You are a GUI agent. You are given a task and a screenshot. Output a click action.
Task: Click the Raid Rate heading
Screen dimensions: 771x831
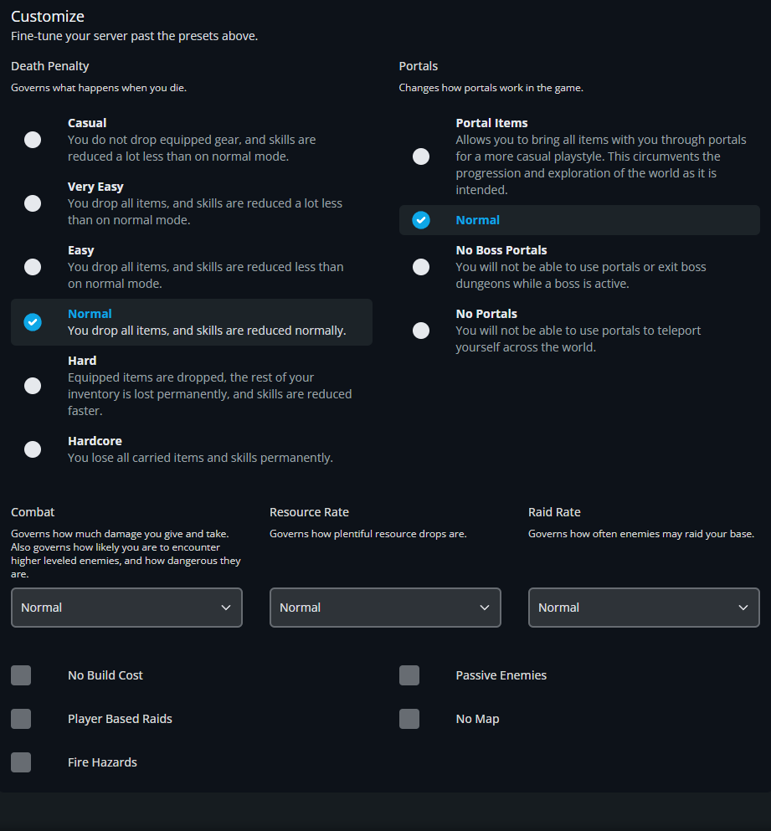pos(554,512)
